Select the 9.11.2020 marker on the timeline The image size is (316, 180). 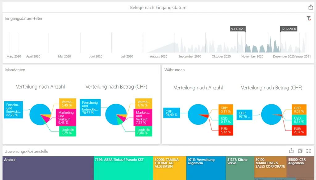238,29
